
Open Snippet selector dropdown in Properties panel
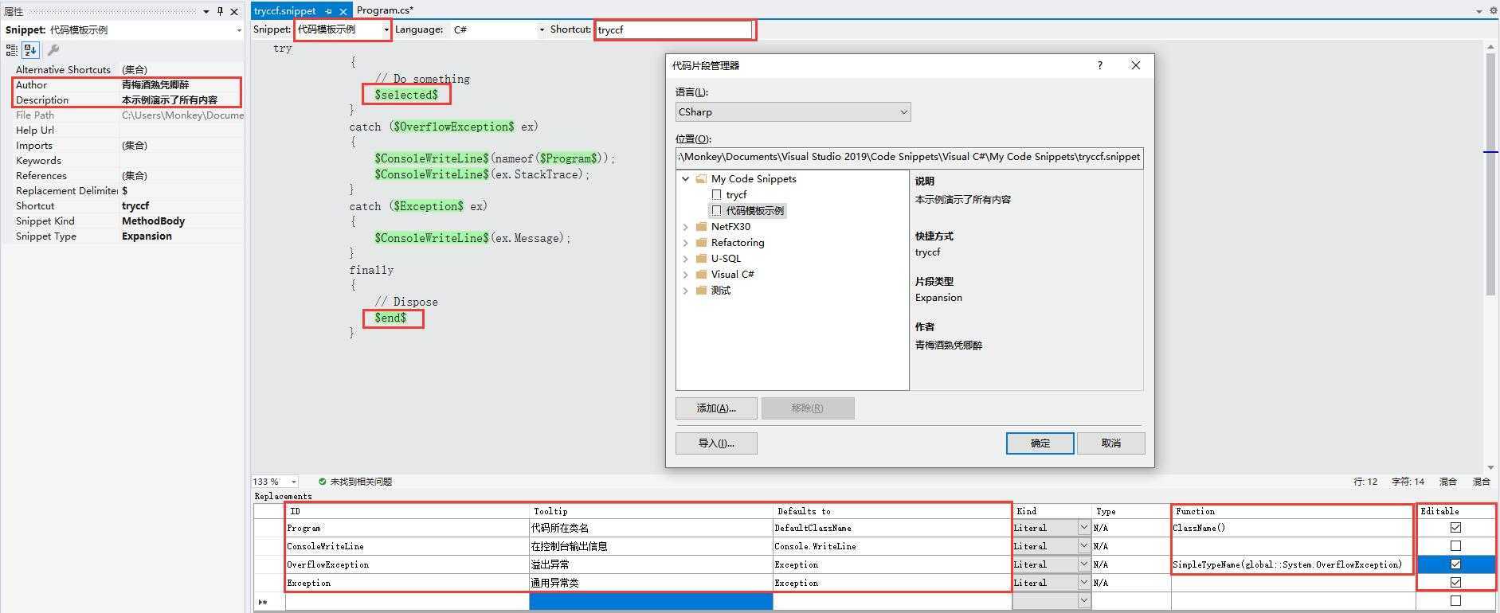coord(238,30)
